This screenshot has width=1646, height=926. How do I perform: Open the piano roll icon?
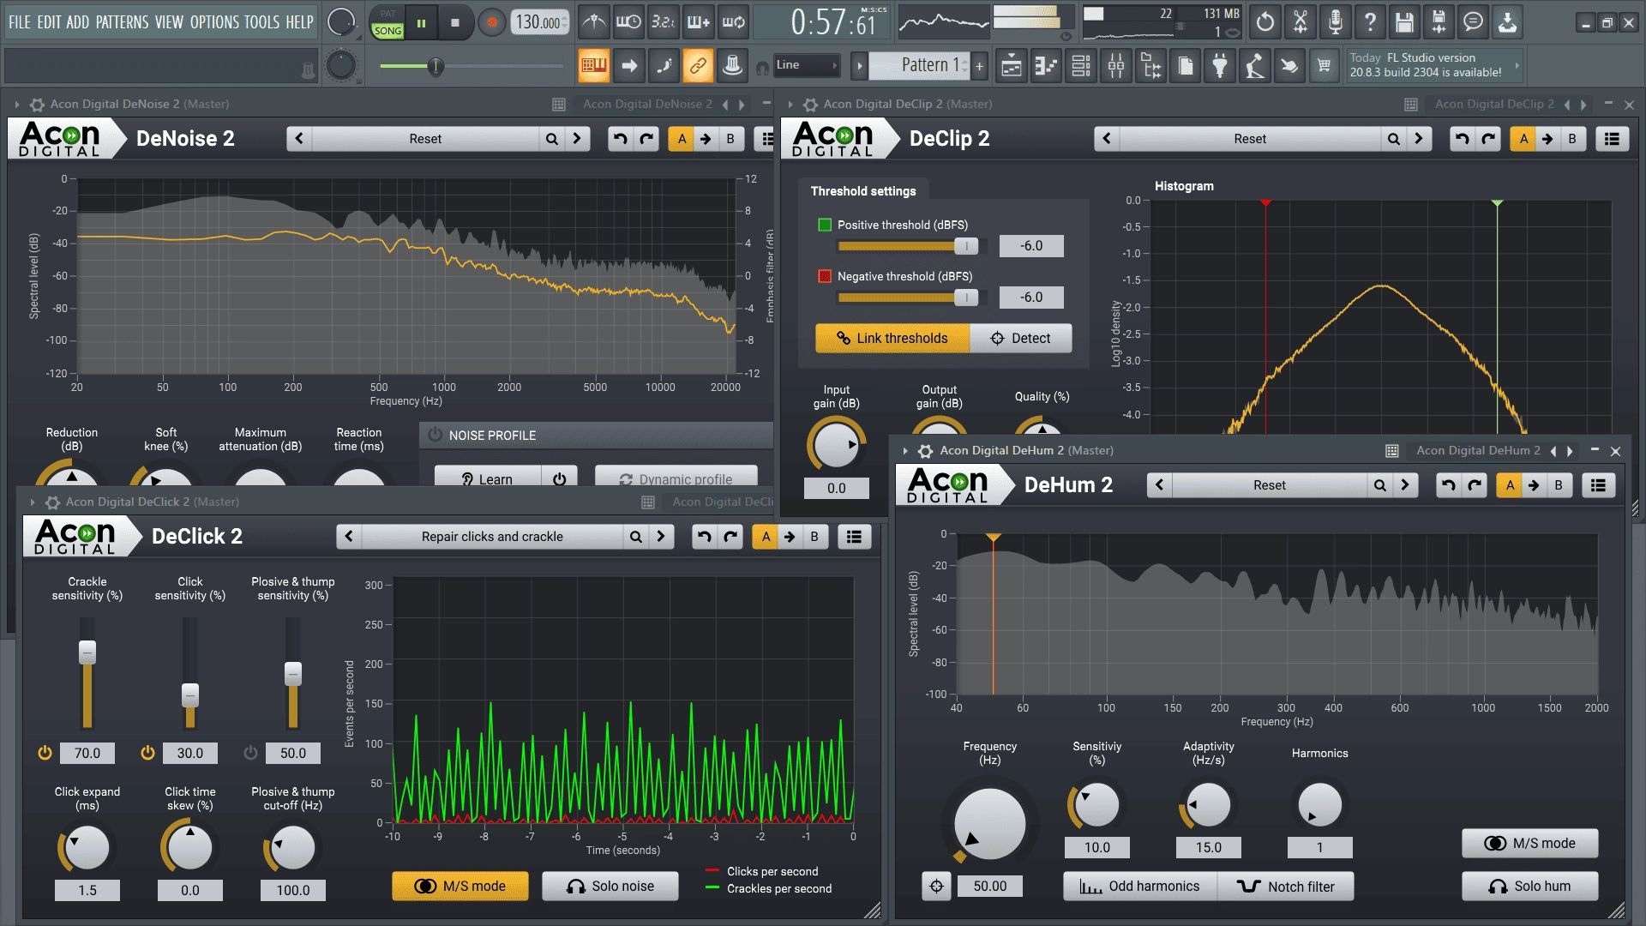[1047, 65]
